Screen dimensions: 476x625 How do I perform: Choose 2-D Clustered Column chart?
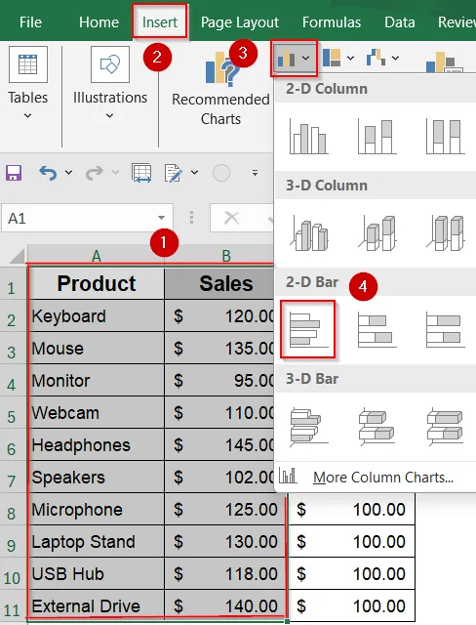308,137
